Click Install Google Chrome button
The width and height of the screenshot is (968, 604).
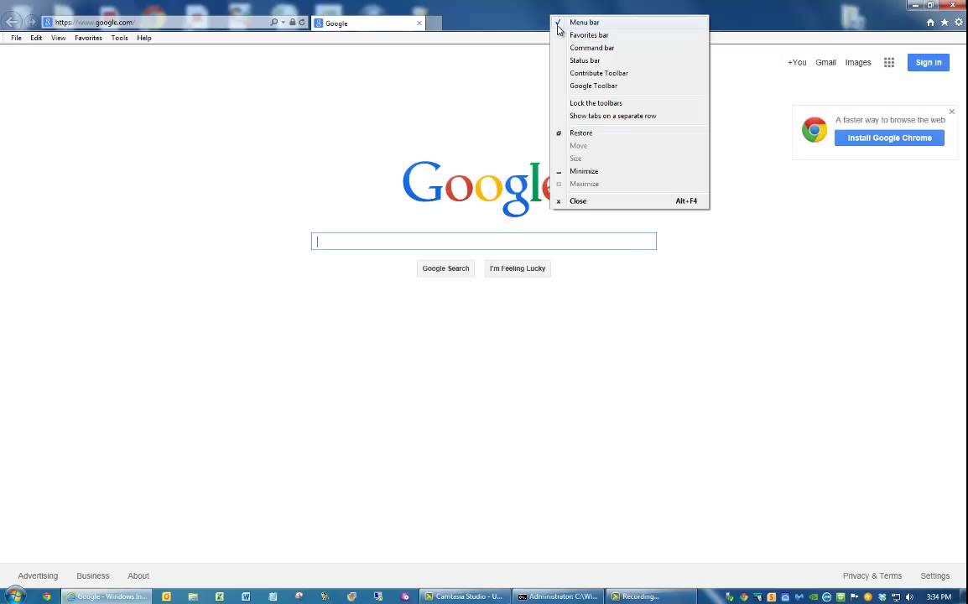coord(890,138)
